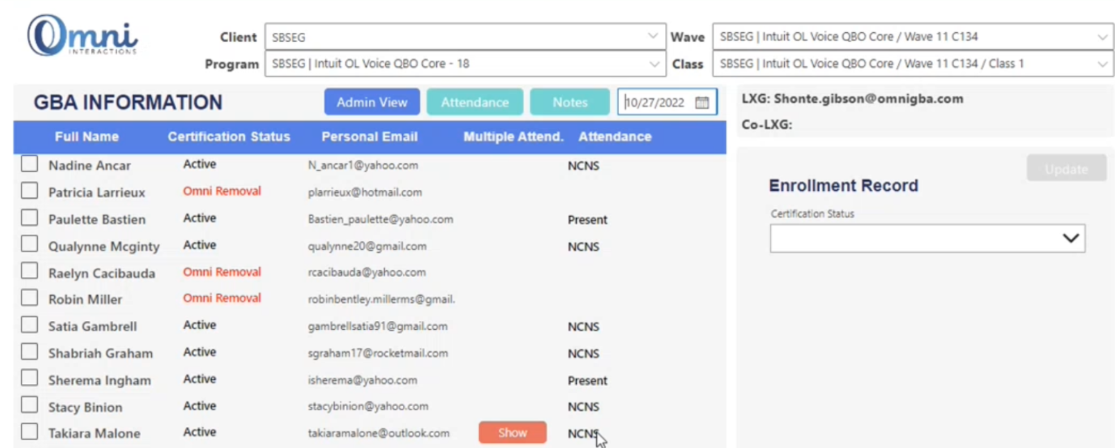Click Present attendance for Sherema Ingham

(x=587, y=380)
